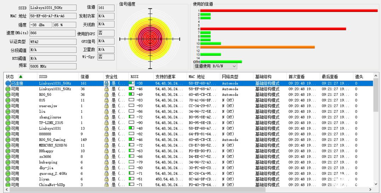The height and width of the screenshot is (193, 381).
Task: Sort by 首次查看 column header
Action: [x=304, y=76]
